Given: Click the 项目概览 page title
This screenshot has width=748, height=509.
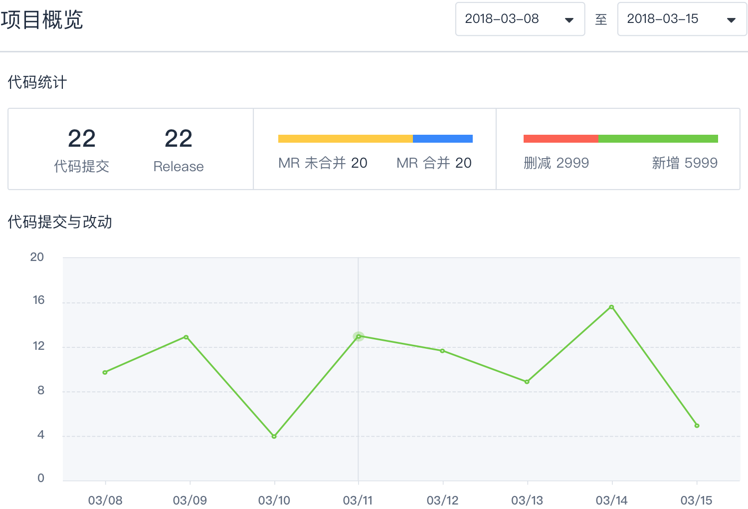Looking at the screenshot, I should 42,20.
